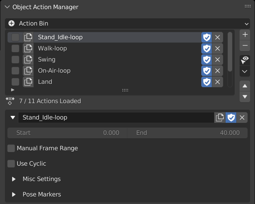
Task: Click the plus button to add action
Action: coord(245,35)
